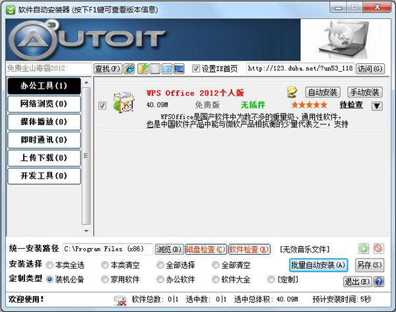Click the Internet Explorer toolbar icon
The image size is (396, 312).
pyautogui.click(x=129, y=68)
